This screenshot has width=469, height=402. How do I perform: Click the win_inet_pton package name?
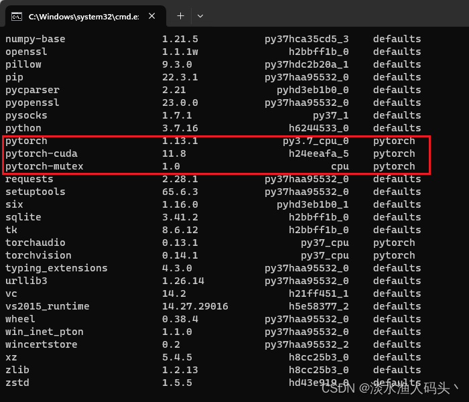pos(44,332)
